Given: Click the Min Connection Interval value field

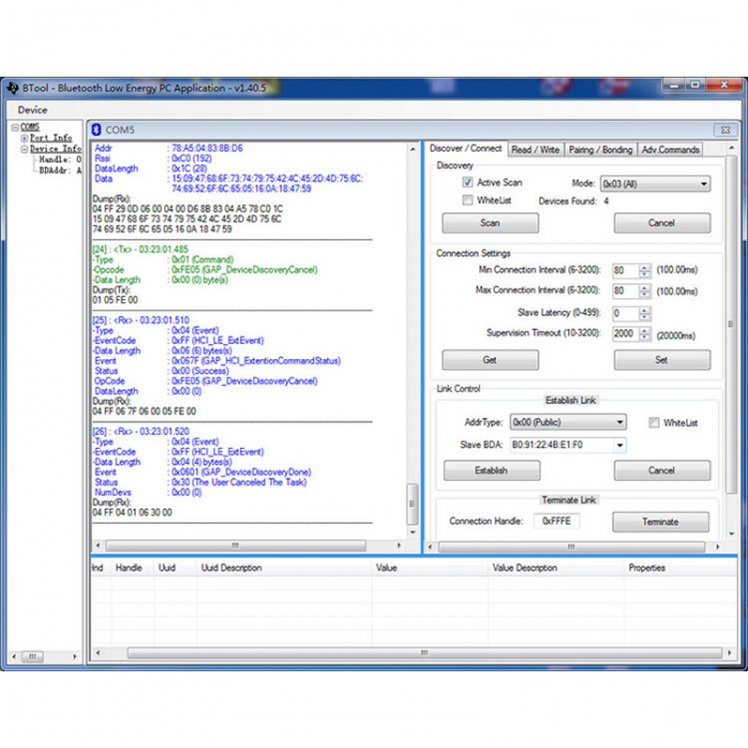Looking at the screenshot, I should (625, 270).
